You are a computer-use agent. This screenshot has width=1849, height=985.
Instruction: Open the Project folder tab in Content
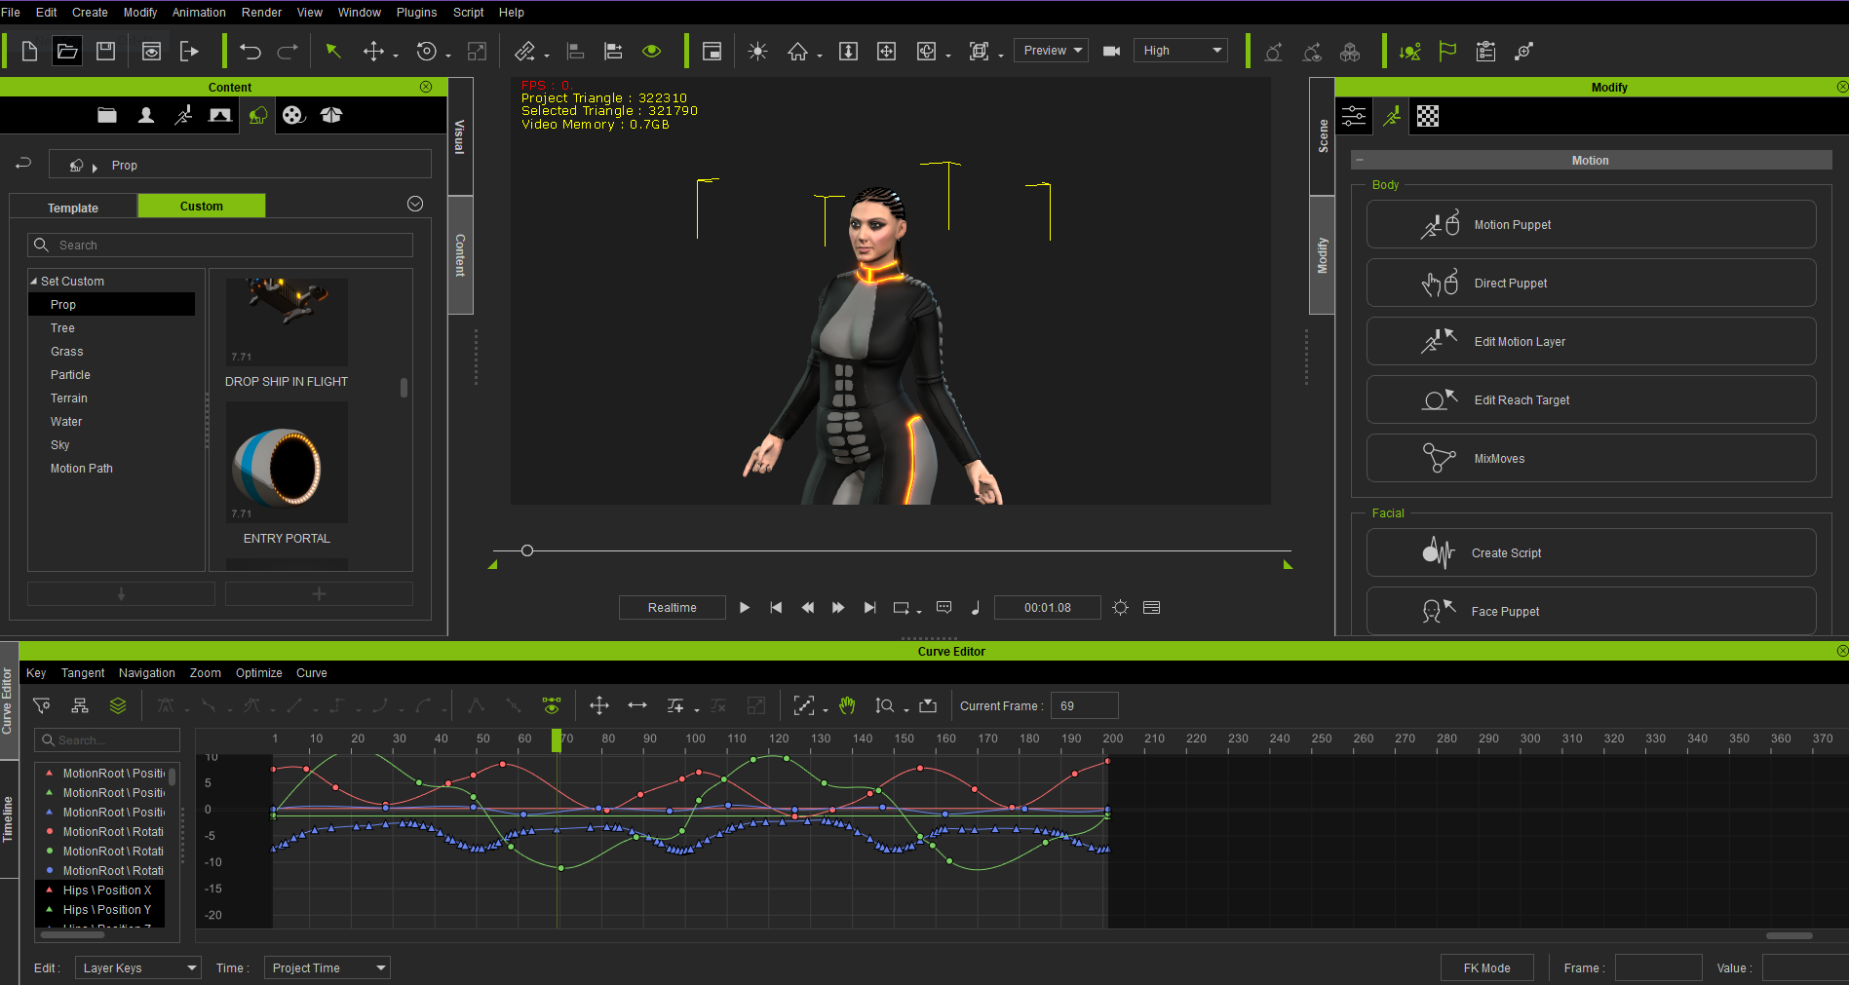(x=107, y=115)
